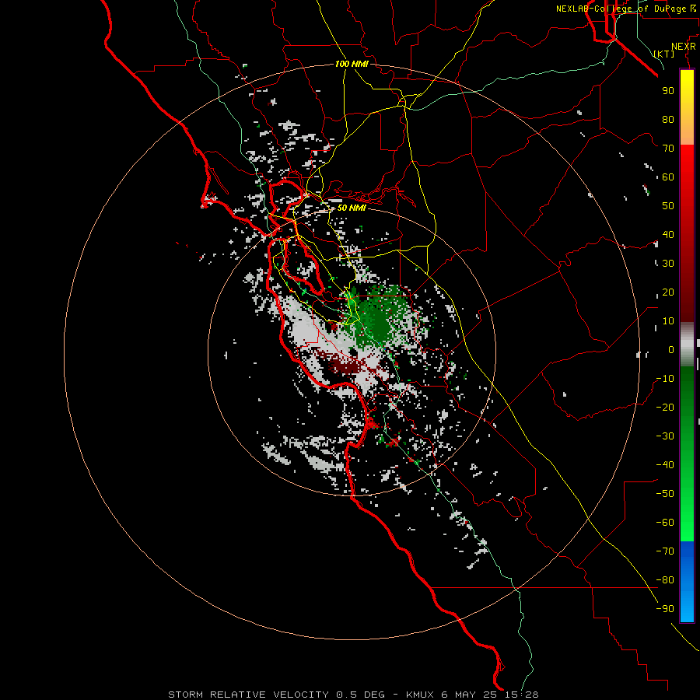Click the 100 NMI range ring label

[x=352, y=65]
